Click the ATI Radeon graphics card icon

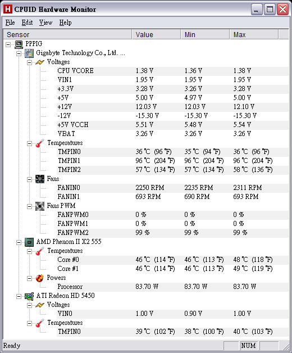click(29, 296)
